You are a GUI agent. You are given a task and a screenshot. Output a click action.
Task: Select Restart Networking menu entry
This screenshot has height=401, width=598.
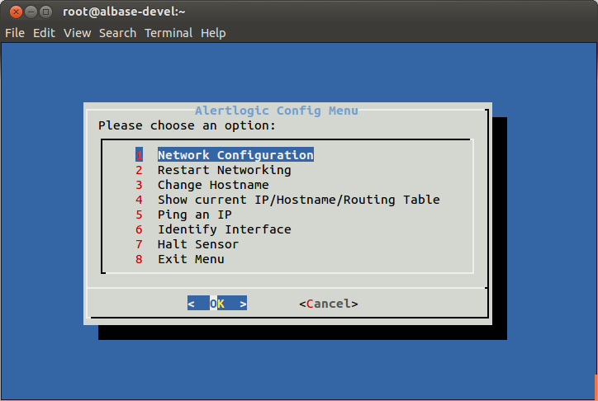tap(225, 170)
